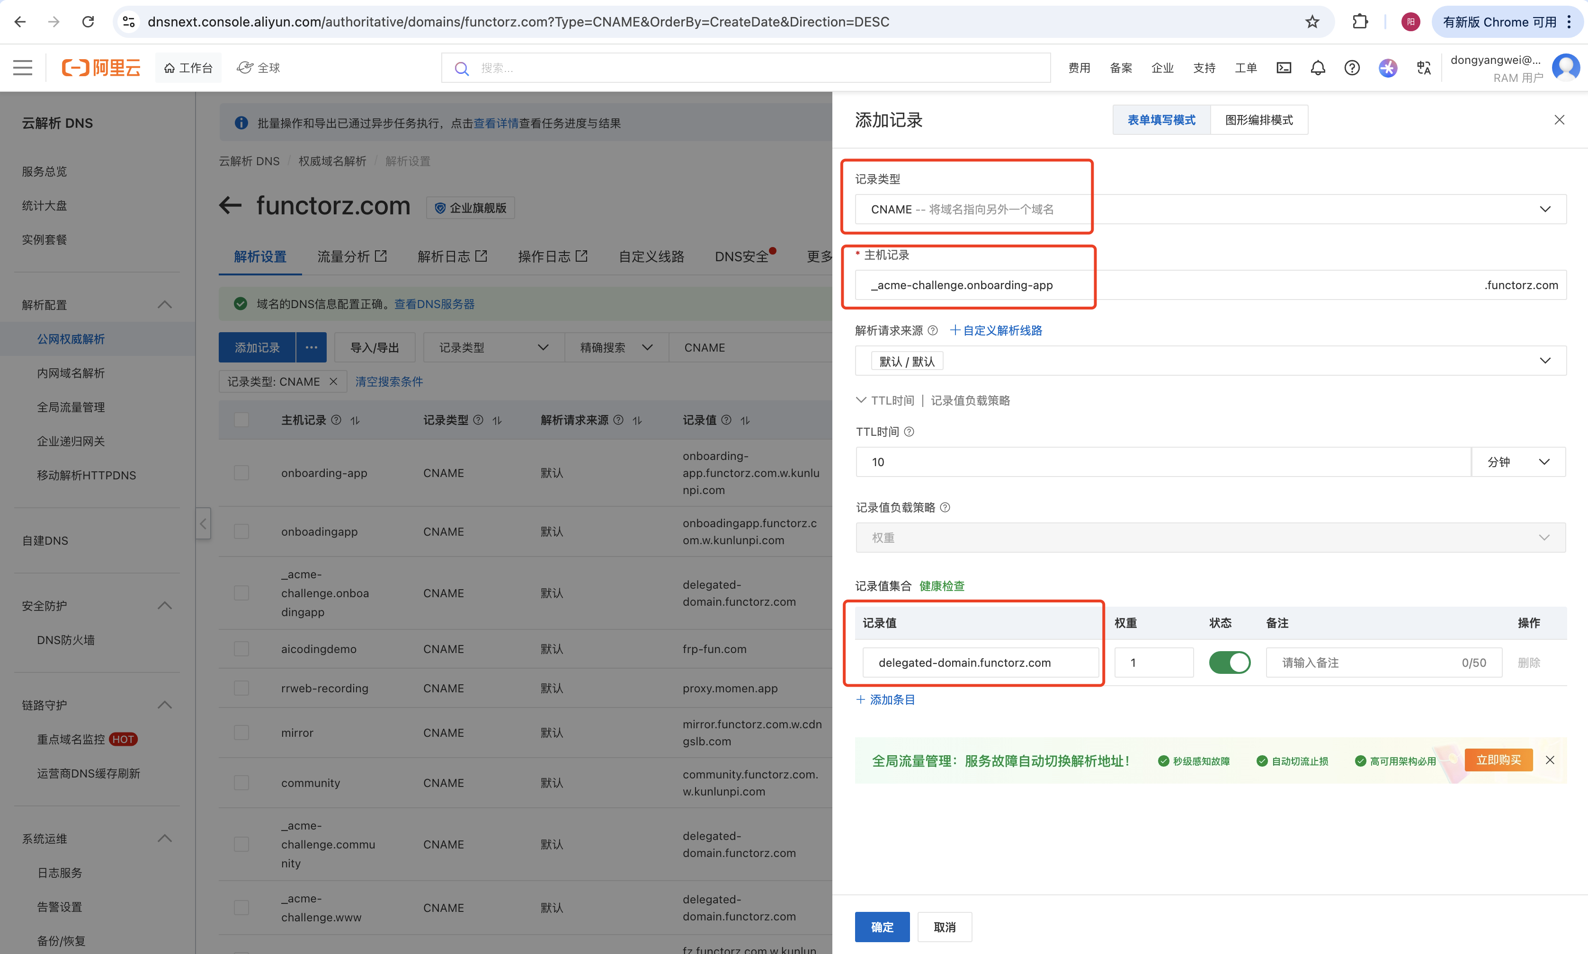The width and height of the screenshot is (1588, 954).
Task: Click the TTL时间 help icon
Action: point(909,432)
